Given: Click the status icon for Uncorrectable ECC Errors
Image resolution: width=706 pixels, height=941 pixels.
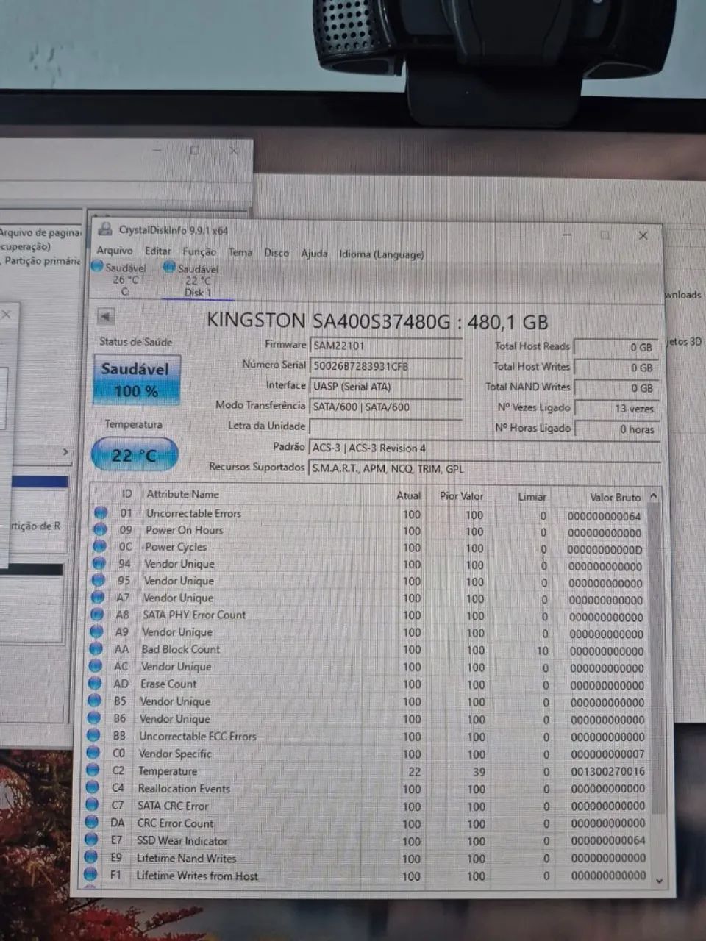Looking at the screenshot, I should point(93,736).
